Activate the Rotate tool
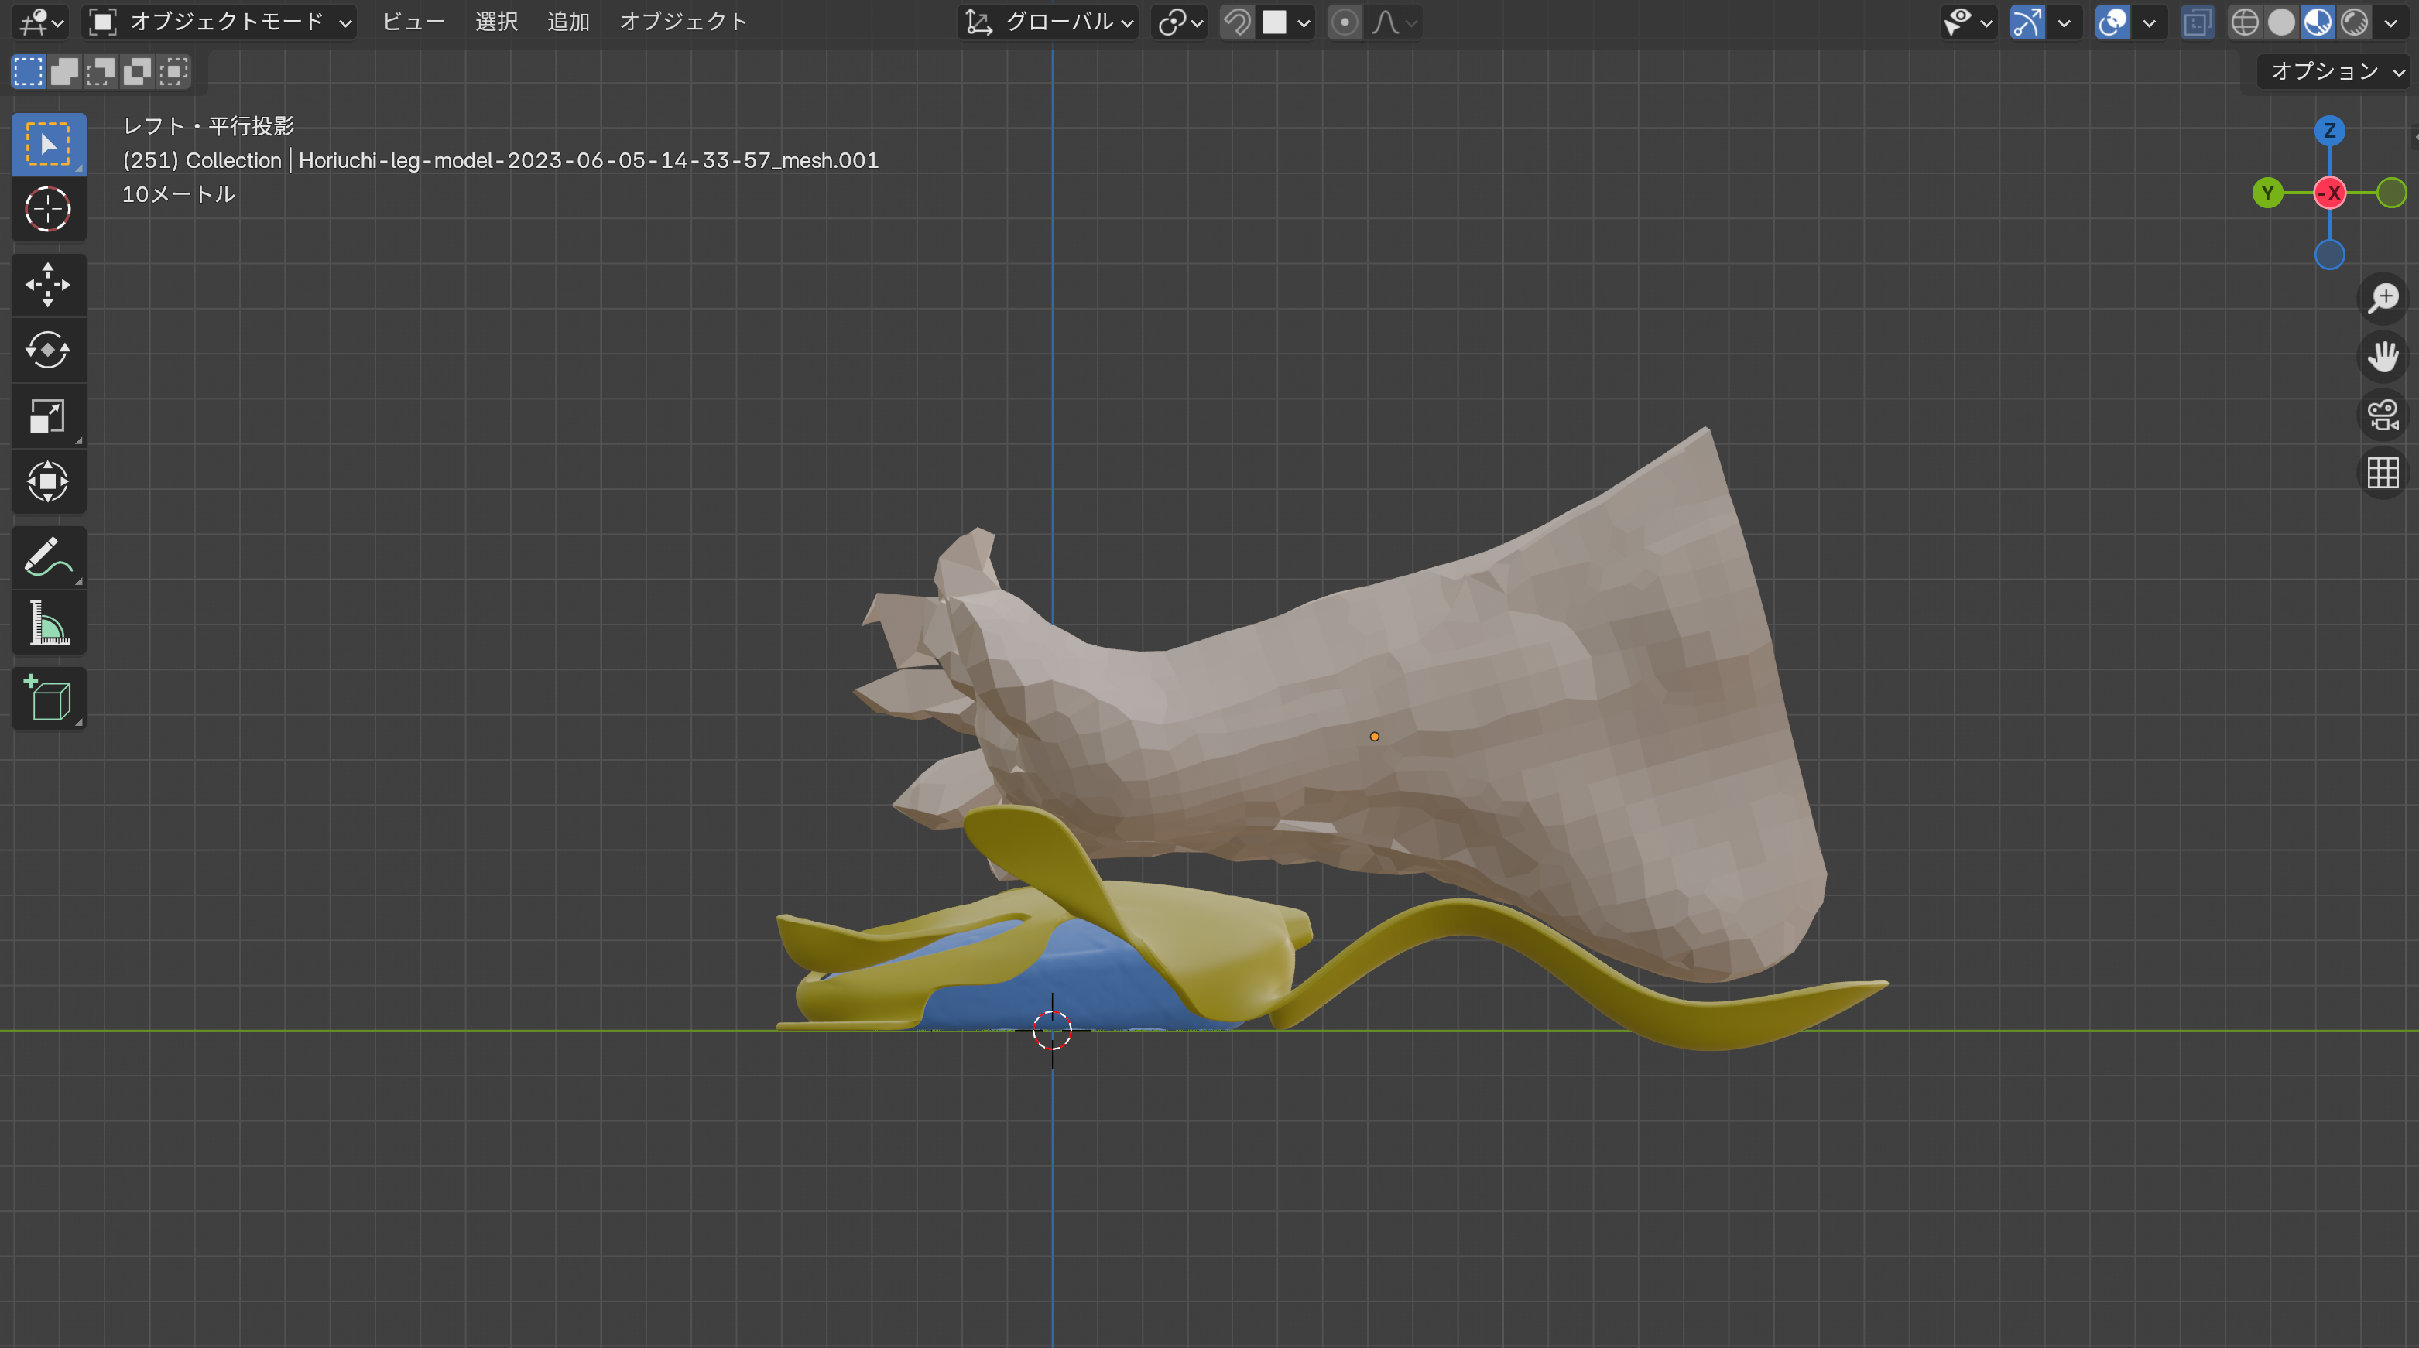 [x=48, y=350]
